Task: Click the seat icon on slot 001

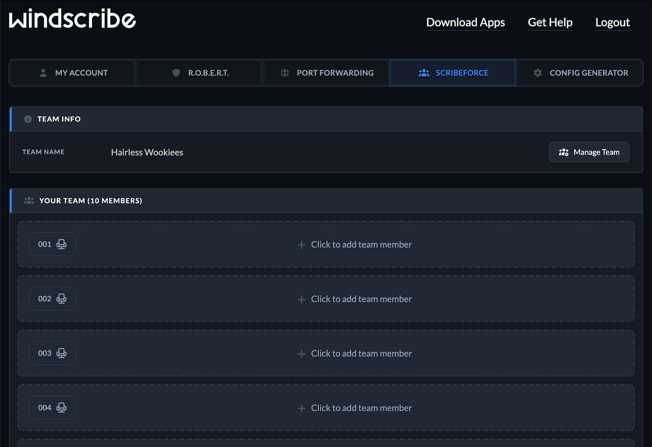Action: 61,244
